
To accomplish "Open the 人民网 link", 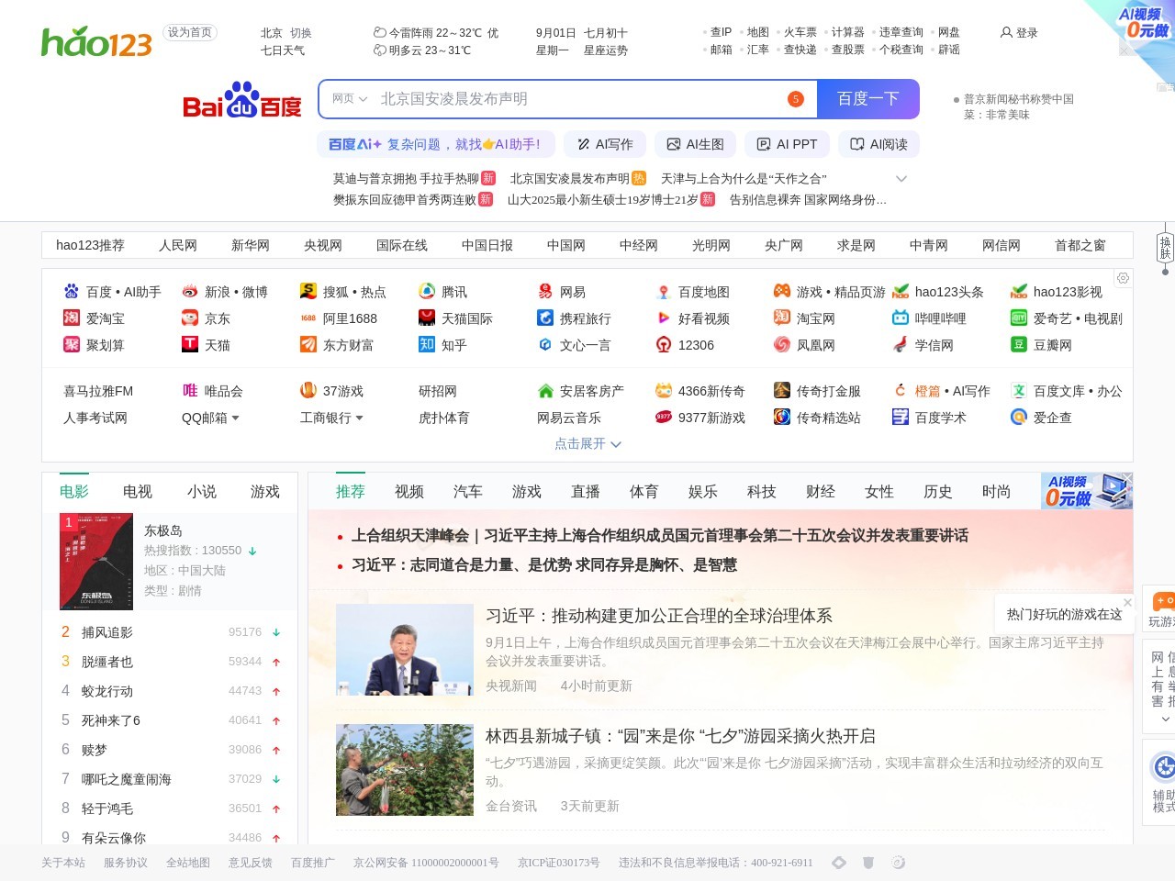I will pos(178,245).
